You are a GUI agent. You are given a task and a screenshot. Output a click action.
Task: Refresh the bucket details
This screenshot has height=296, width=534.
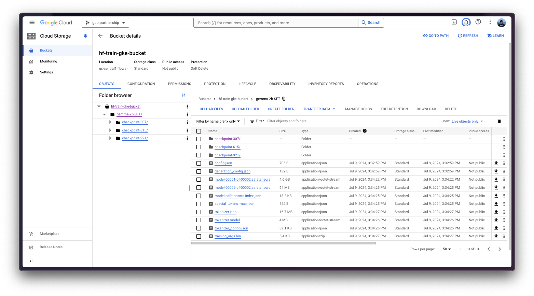[468, 36]
